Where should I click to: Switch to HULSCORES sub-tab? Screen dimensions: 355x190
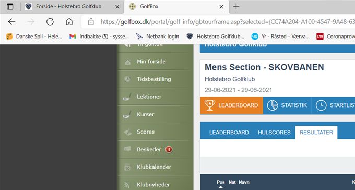274,133
